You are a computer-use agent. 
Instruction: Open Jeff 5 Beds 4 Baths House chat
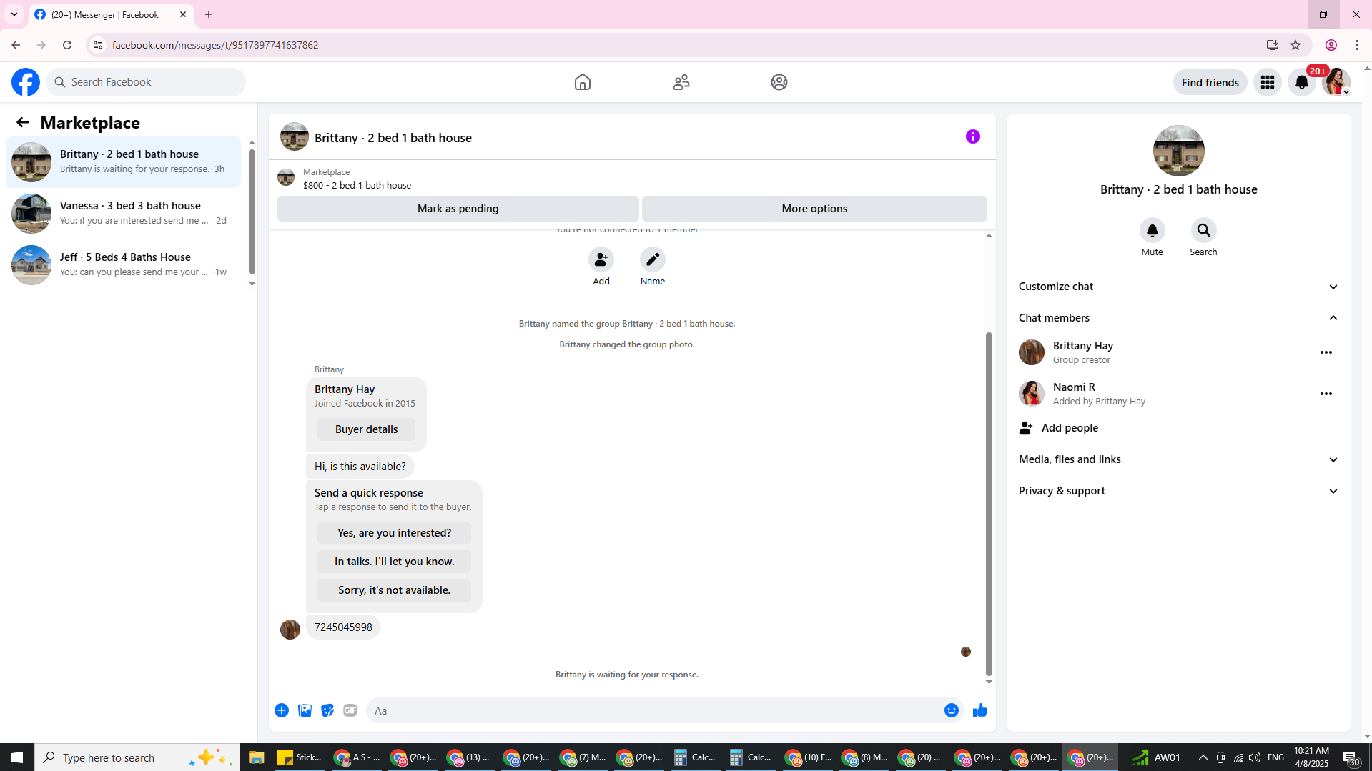pyautogui.click(x=123, y=265)
